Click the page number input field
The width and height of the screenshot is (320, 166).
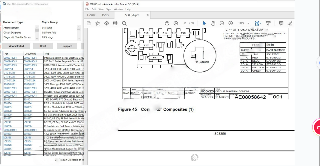tap(185, 23)
